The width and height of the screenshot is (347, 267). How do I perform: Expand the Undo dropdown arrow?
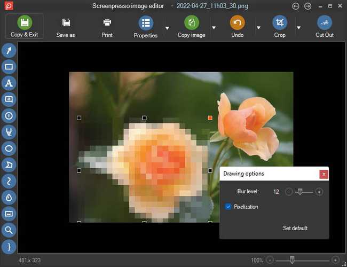click(x=258, y=28)
